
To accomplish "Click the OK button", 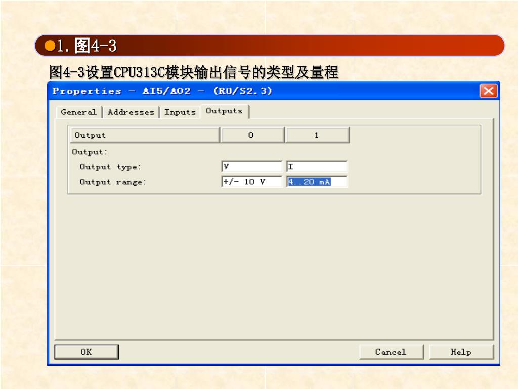I will pyautogui.click(x=87, y=352).
